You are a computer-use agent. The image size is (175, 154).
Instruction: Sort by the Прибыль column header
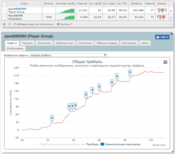point(136,3)
